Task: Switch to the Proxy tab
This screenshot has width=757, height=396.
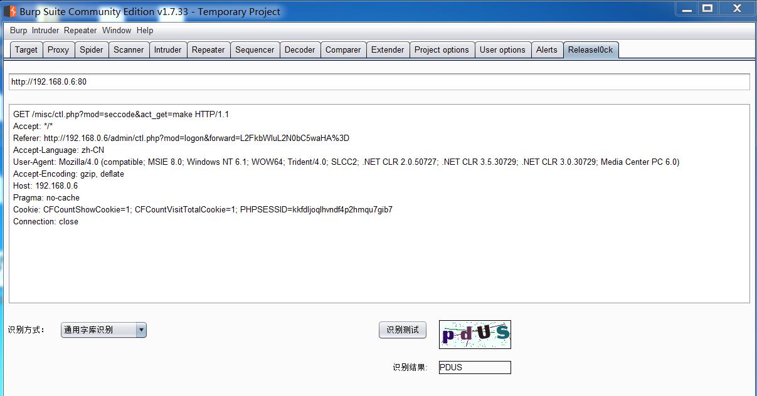Action: point(58,50)
